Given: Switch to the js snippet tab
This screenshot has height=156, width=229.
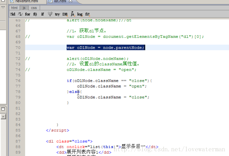Looking at the screenshot, I should [24, 8].
